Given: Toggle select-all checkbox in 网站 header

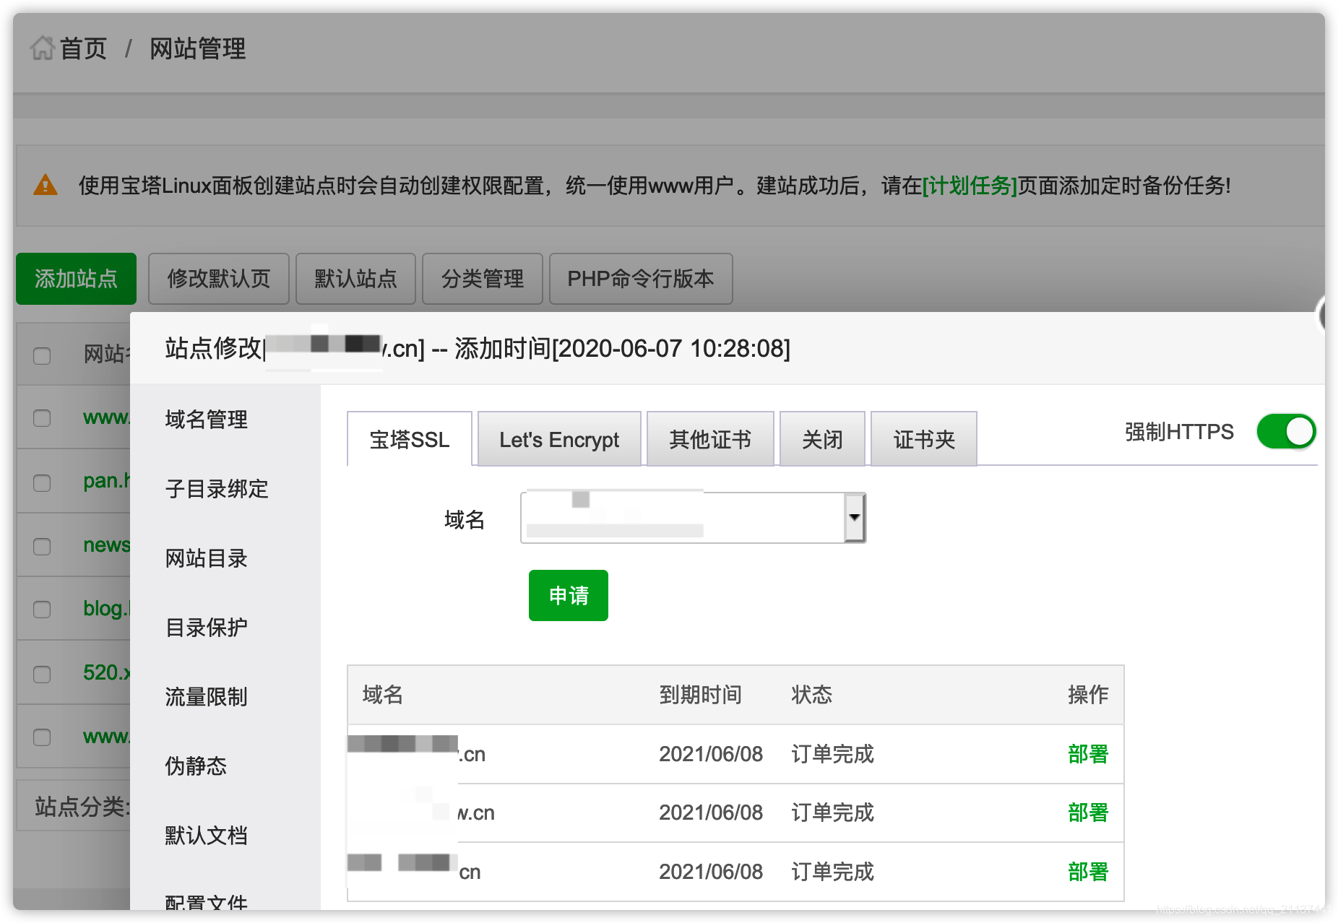Looking at the screenshot, I should click(x=42, y=355).
